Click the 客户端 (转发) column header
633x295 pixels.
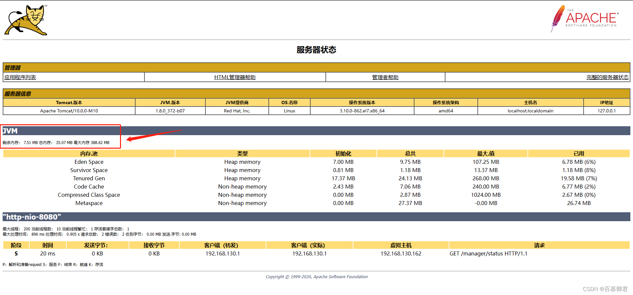coord(223,245)
